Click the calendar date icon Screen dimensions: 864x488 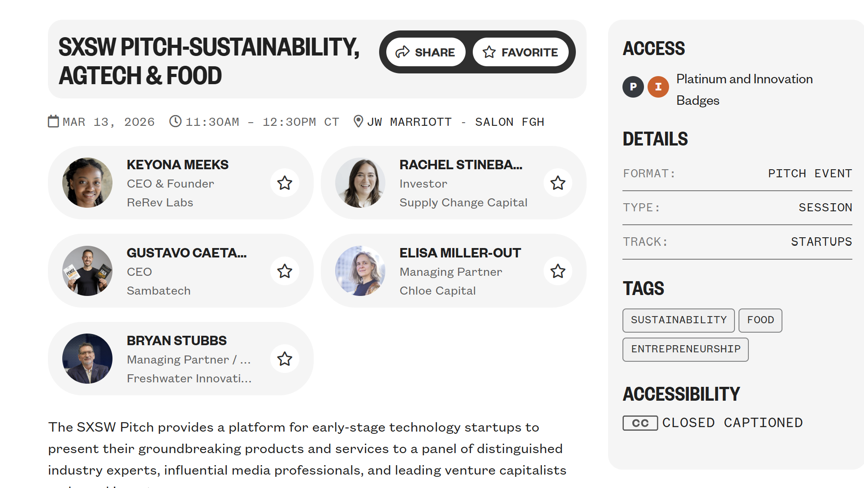point(53,121)
